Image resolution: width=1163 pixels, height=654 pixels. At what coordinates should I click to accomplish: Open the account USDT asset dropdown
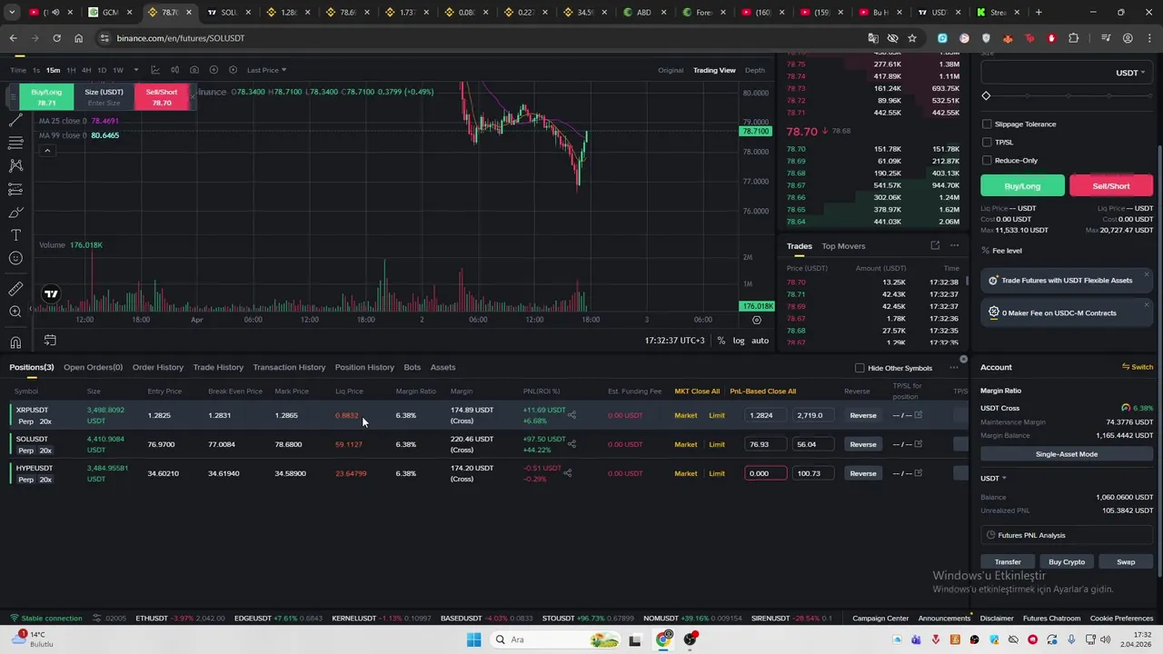(x=993, y=478)
